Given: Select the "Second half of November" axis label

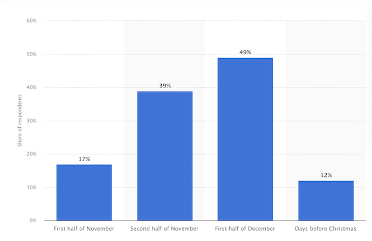Looking at the screenshot, I should click(164, 229).
